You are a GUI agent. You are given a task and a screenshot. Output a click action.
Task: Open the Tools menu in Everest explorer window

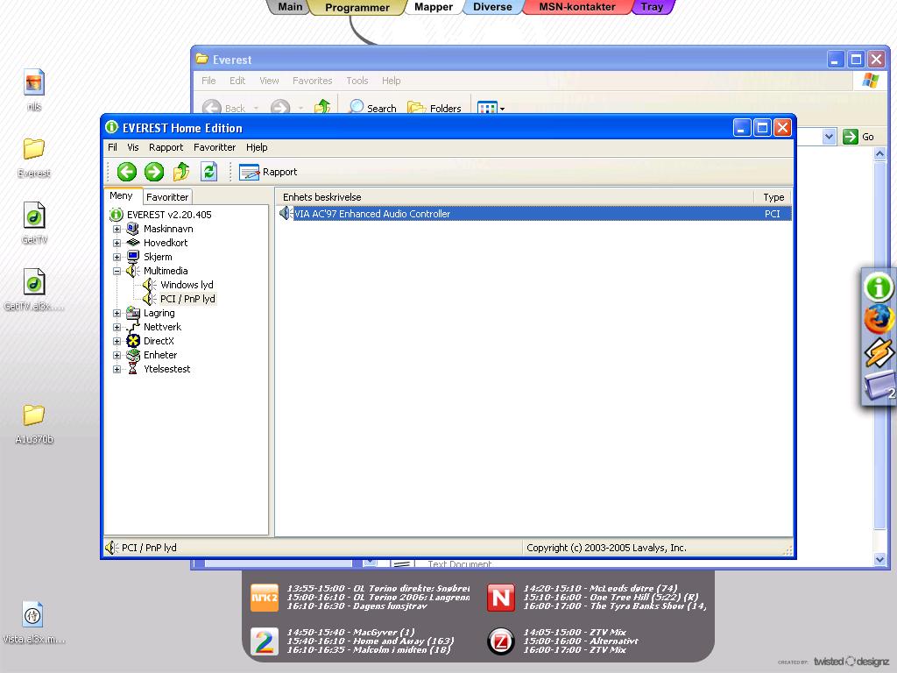[357, 81]
